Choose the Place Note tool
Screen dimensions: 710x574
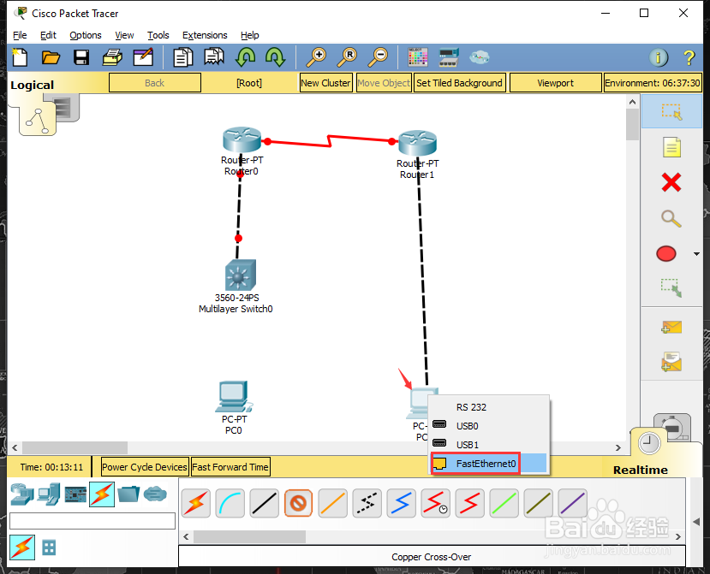671,147
